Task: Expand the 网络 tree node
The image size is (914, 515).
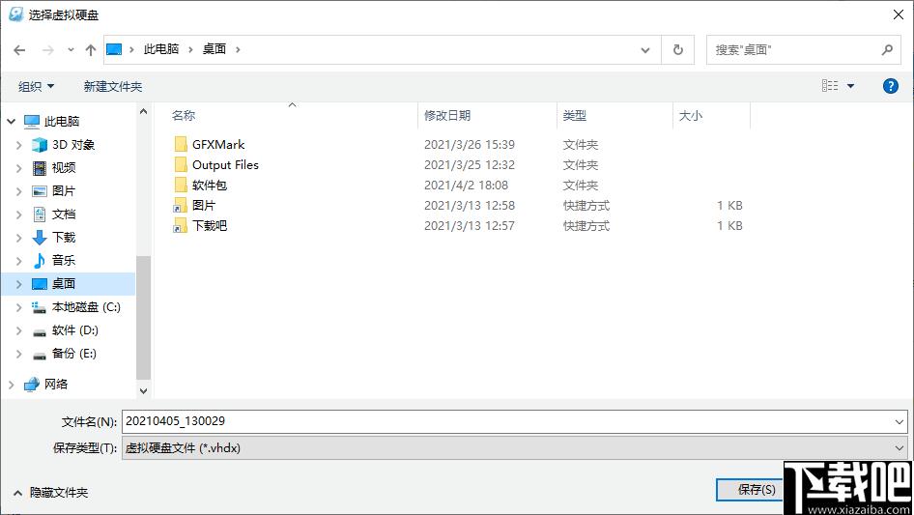Action: point(12,384)
